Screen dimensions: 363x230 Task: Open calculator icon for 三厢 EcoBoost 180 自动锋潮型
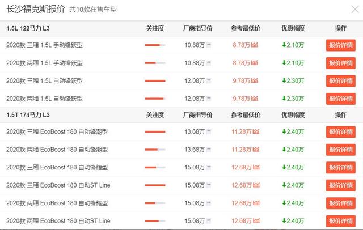(x=209, y=132)
